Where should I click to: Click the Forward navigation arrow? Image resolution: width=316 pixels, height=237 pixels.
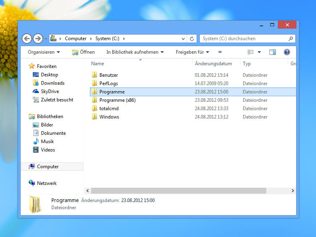38,39
